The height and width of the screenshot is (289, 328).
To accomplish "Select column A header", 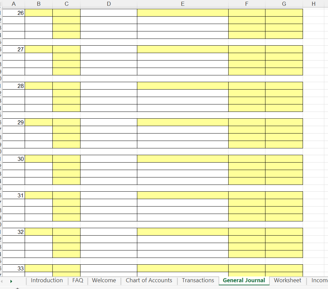I will coord(14,4).
